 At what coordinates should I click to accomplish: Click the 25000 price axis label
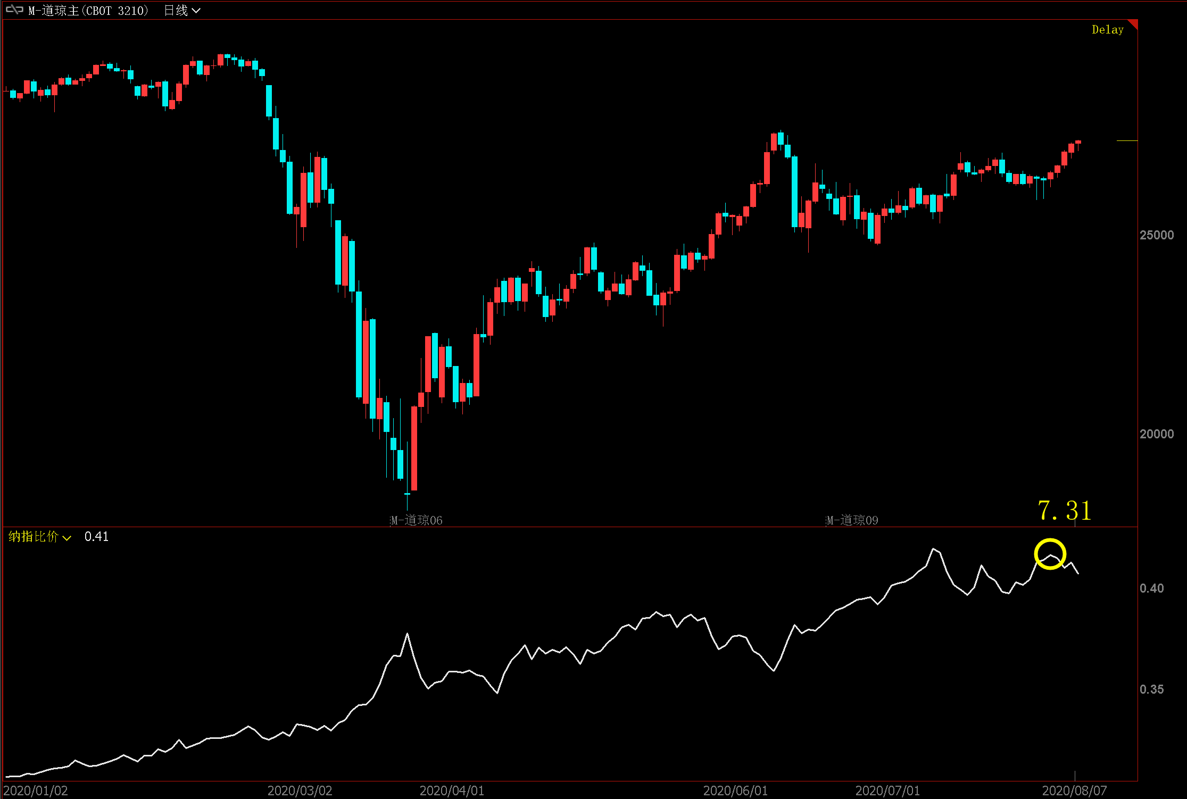pos(1156,235)
